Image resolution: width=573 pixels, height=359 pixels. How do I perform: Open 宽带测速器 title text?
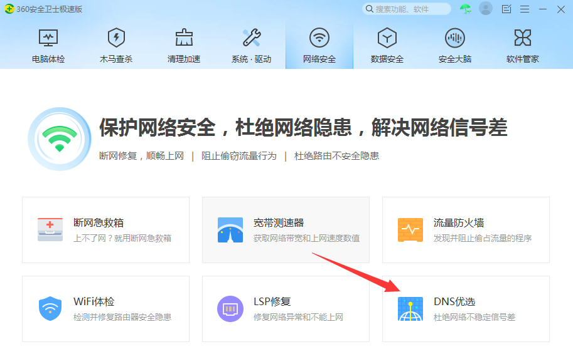pos(279,222)
